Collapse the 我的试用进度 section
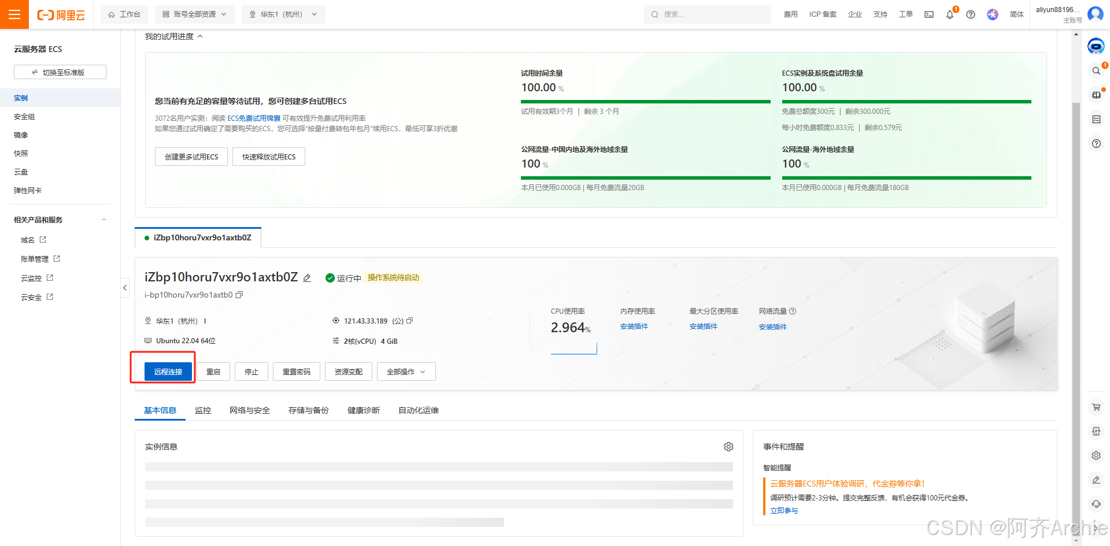Viewport: 1110px width, 546px height. [x=200, y=36]
